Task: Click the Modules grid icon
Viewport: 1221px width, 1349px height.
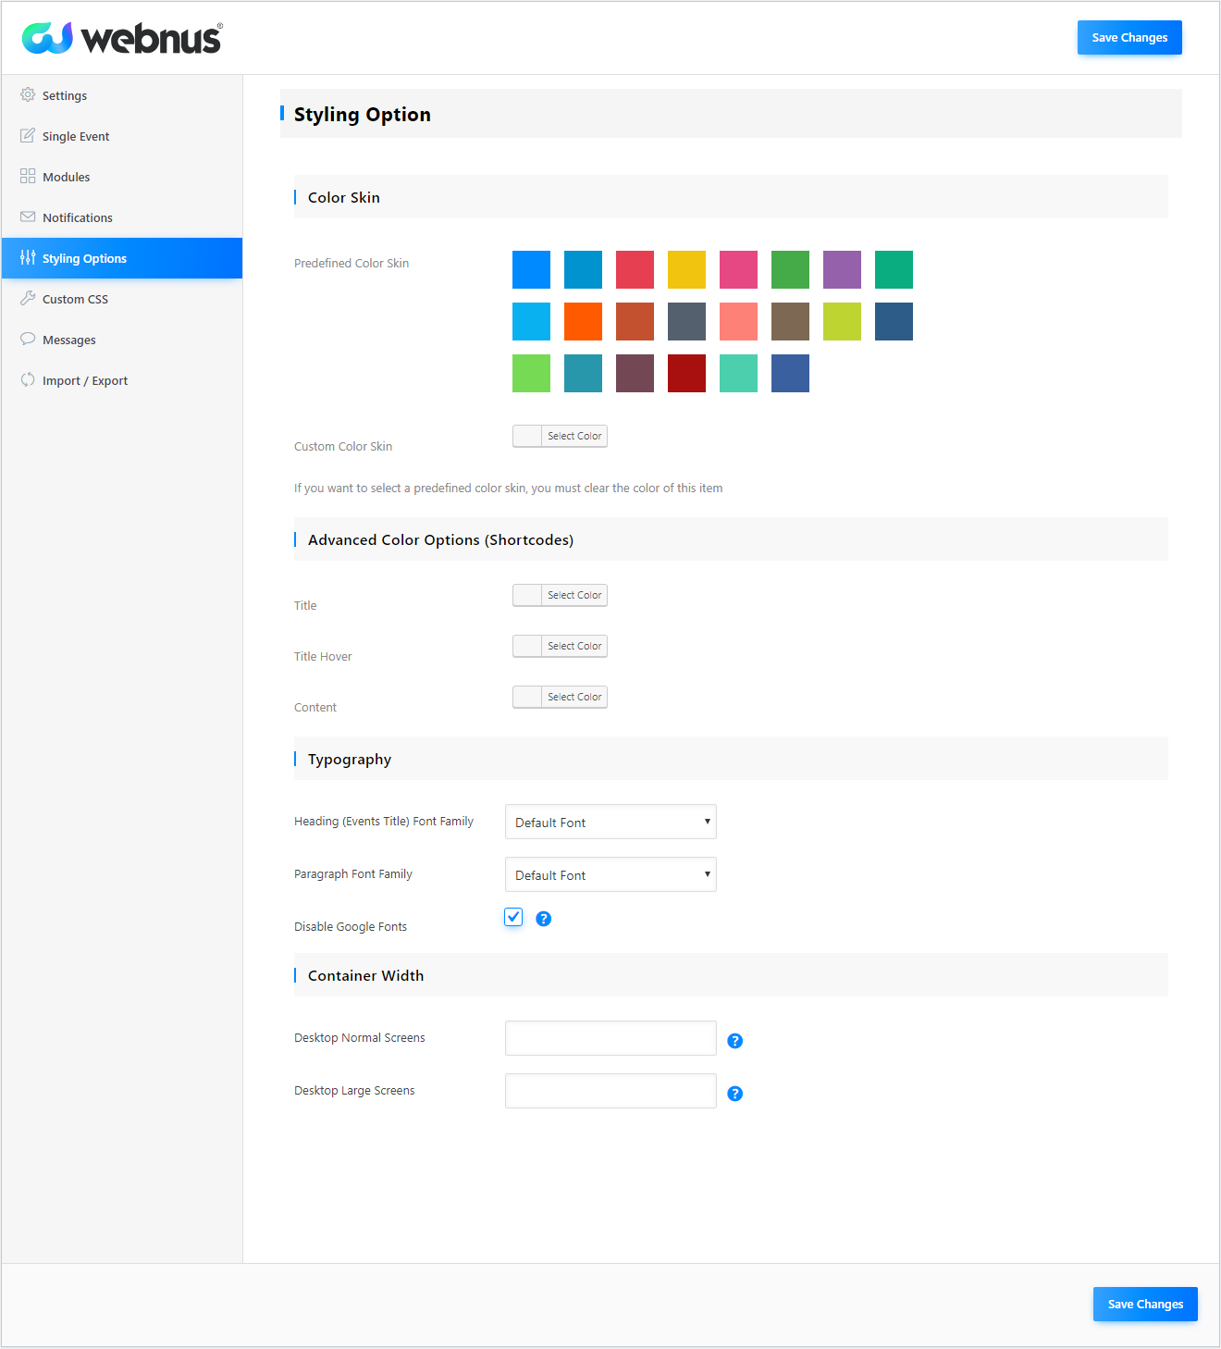Action: (x=28, y=177)
